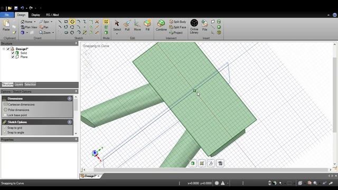The image size is (338, 190).
Task: Click the Plan View button
Action: coord(29,27)
